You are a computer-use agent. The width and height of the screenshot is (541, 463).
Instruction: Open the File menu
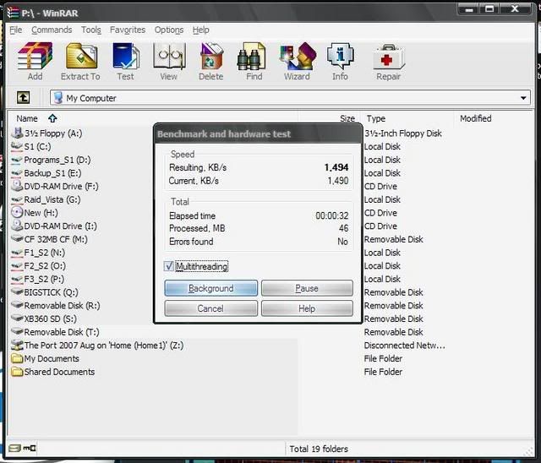[x=15, y=30]
